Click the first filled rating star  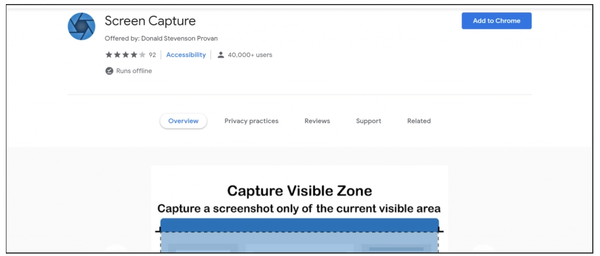point(108,55)
